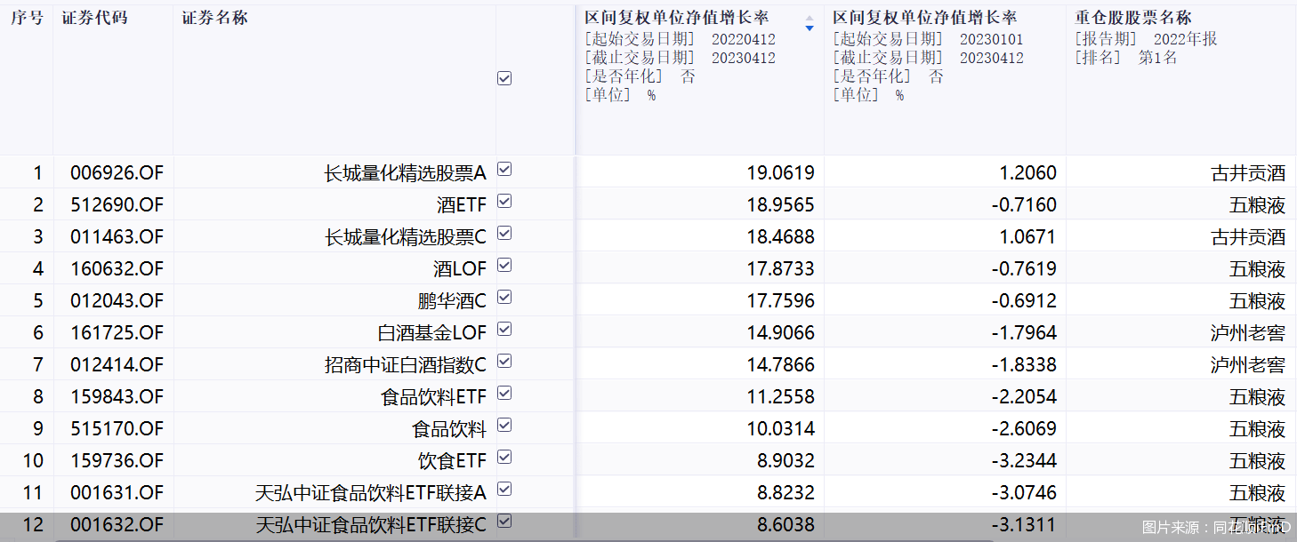Image resolution: width=1297 pixels, height=542 pixels.
Task: Open fund code 006926.OF
Action: (117, 173)
